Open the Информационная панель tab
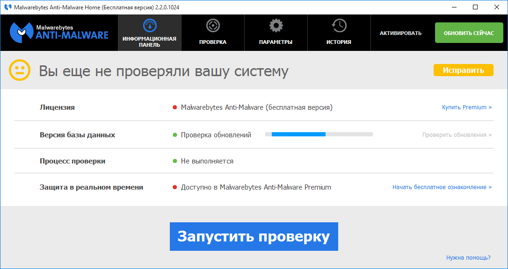Viewport: 508px width, 269px height. coord(149,33)
